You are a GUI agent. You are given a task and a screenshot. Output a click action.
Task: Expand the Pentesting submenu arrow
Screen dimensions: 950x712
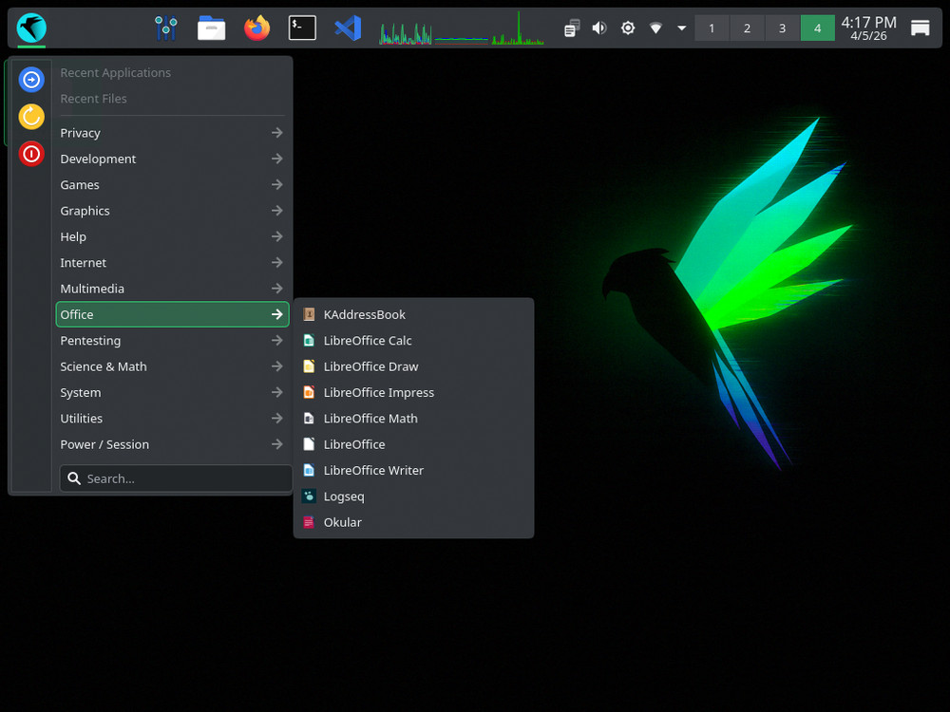[x=276, y=340]
